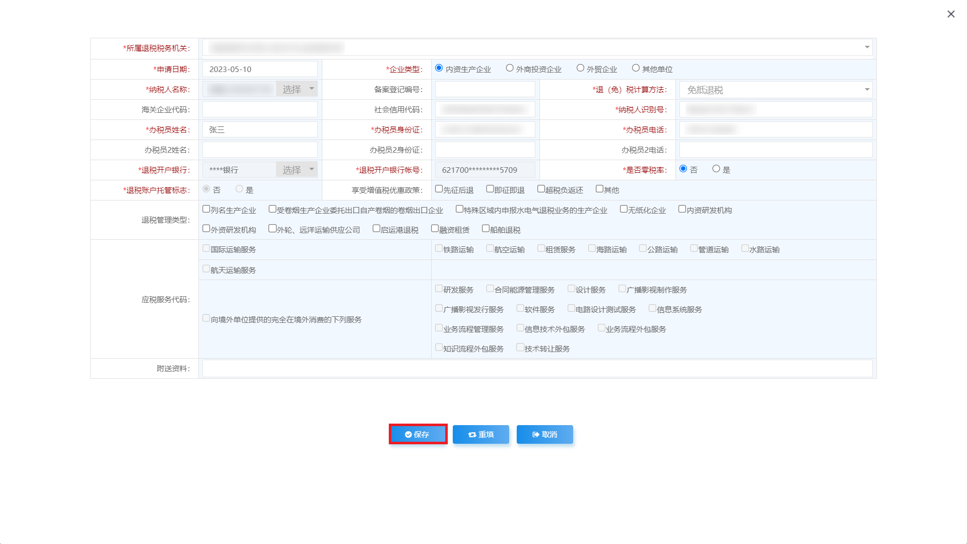Click the 保存 save button
This screenshot has height=544, width=967.
[418, 434]
